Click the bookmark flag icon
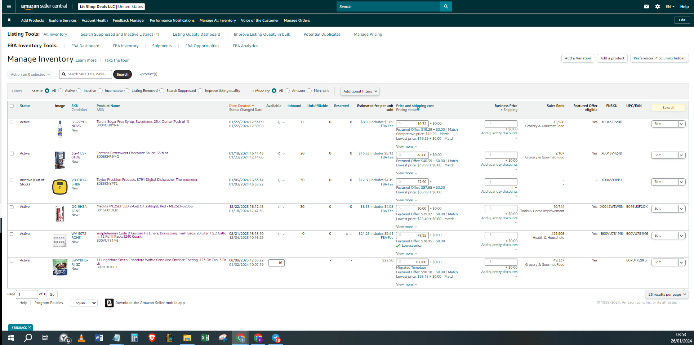Viewport: 694px width, 345px height. pos(9,20)
